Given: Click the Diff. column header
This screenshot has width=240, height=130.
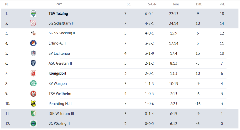Looking at the screenshot, I should pos(199,4).
